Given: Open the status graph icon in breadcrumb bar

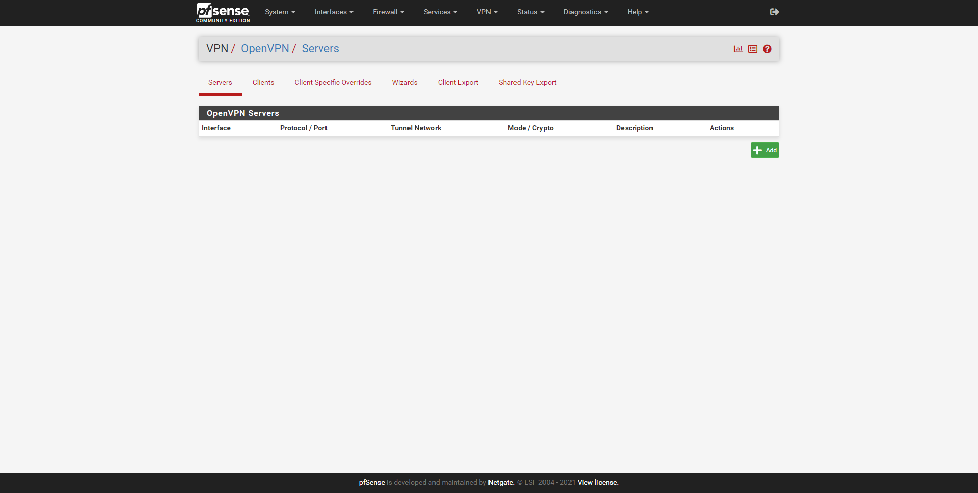Looking at the screenshot, I should click(738, 49).
